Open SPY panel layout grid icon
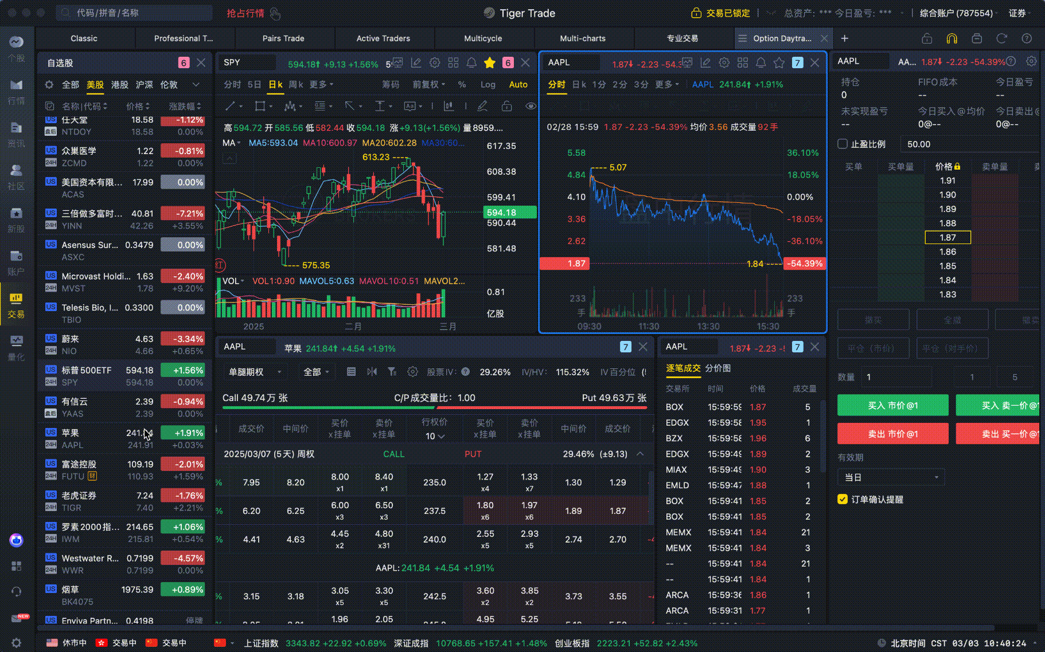Image resolution: width=1045 pixels, height=652 pixels. (x=453, y=62)
